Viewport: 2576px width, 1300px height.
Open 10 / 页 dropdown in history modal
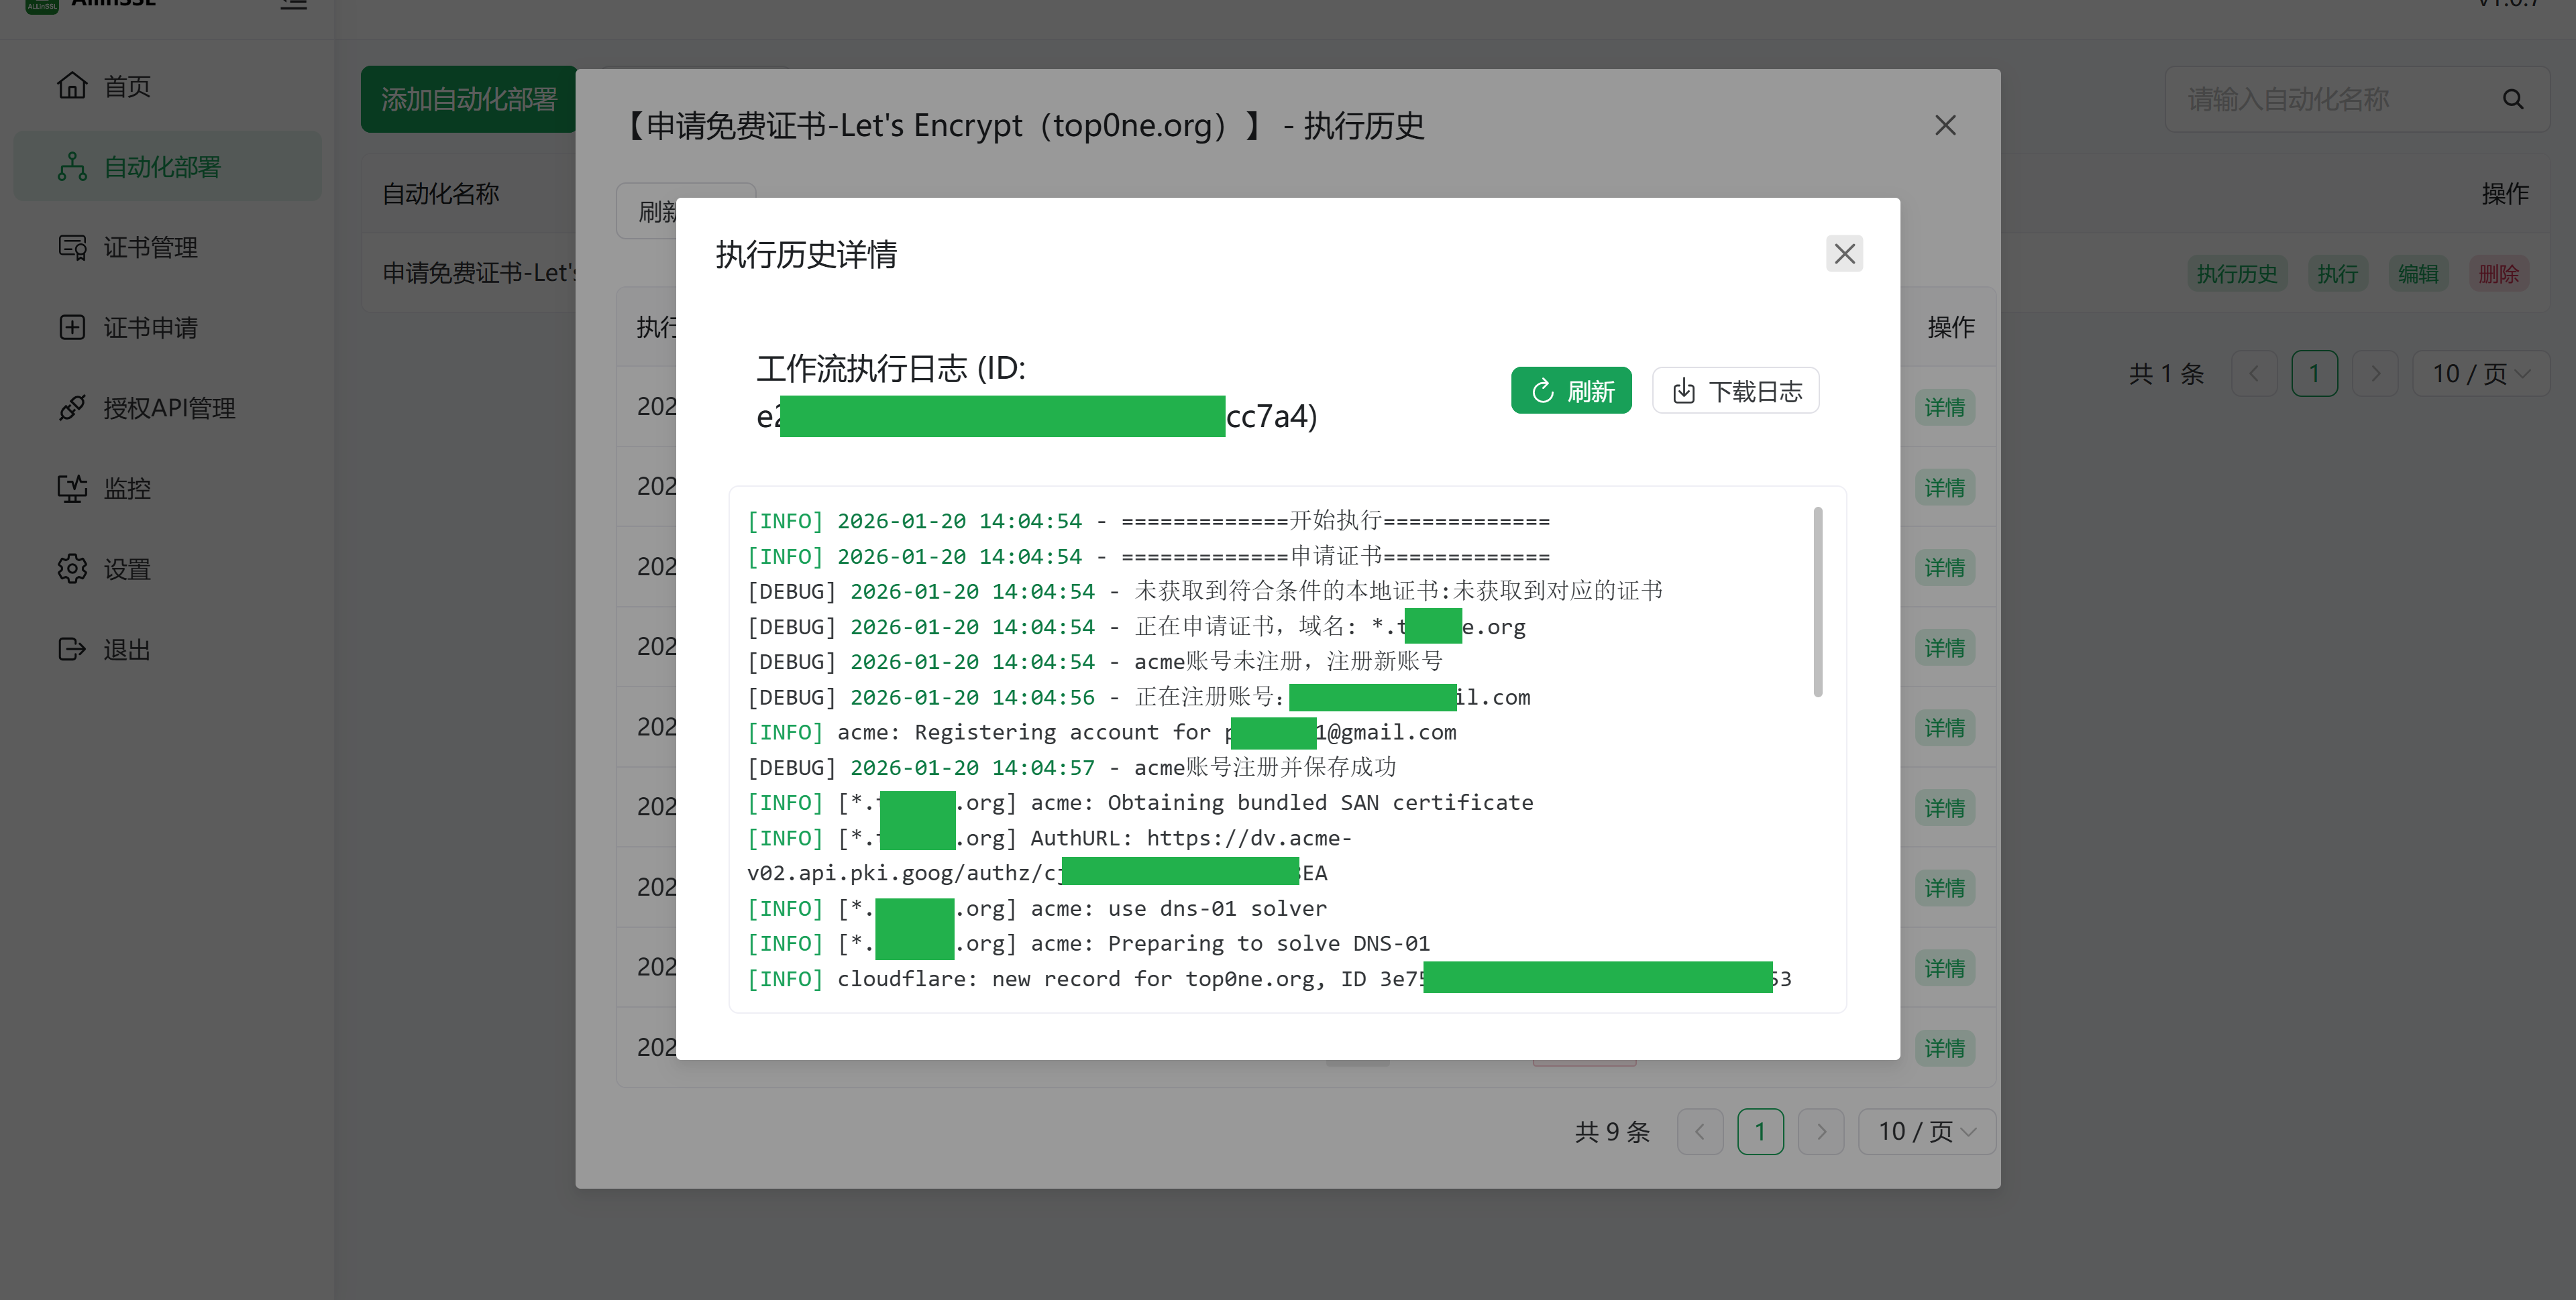point(1926,1132)
